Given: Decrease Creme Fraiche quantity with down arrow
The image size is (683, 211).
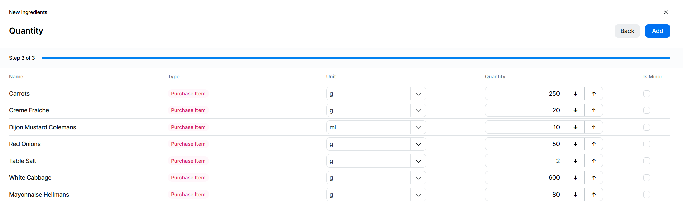Looking at the screenshot, I should coord(575,110).
